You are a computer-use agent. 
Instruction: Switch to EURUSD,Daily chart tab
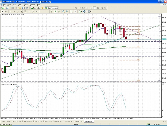point(6,121)
